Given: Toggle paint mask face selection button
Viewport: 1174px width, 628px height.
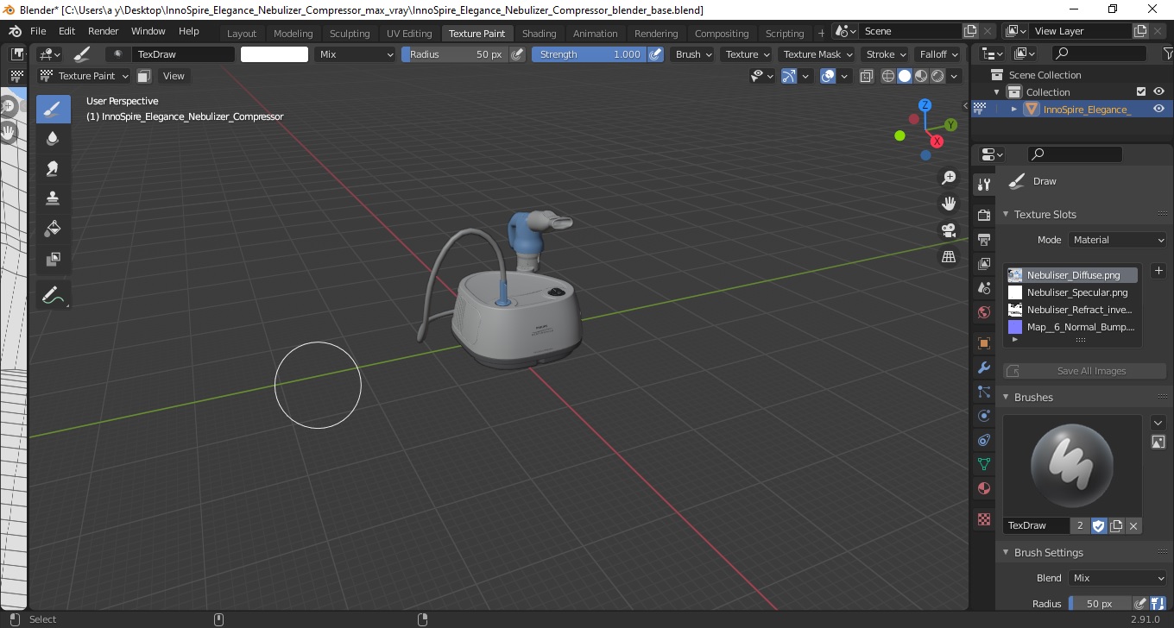Looking at the screenshot, I should [144, 76].
